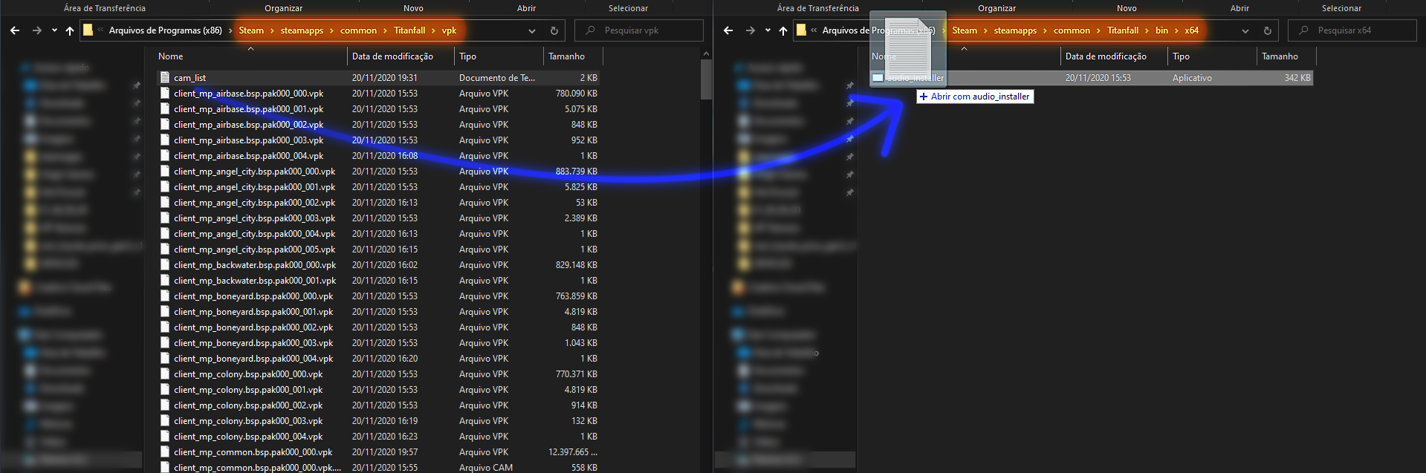1426x473 pixels.
Task: Click the folder icon in vpk address bar
Action: 88,30
